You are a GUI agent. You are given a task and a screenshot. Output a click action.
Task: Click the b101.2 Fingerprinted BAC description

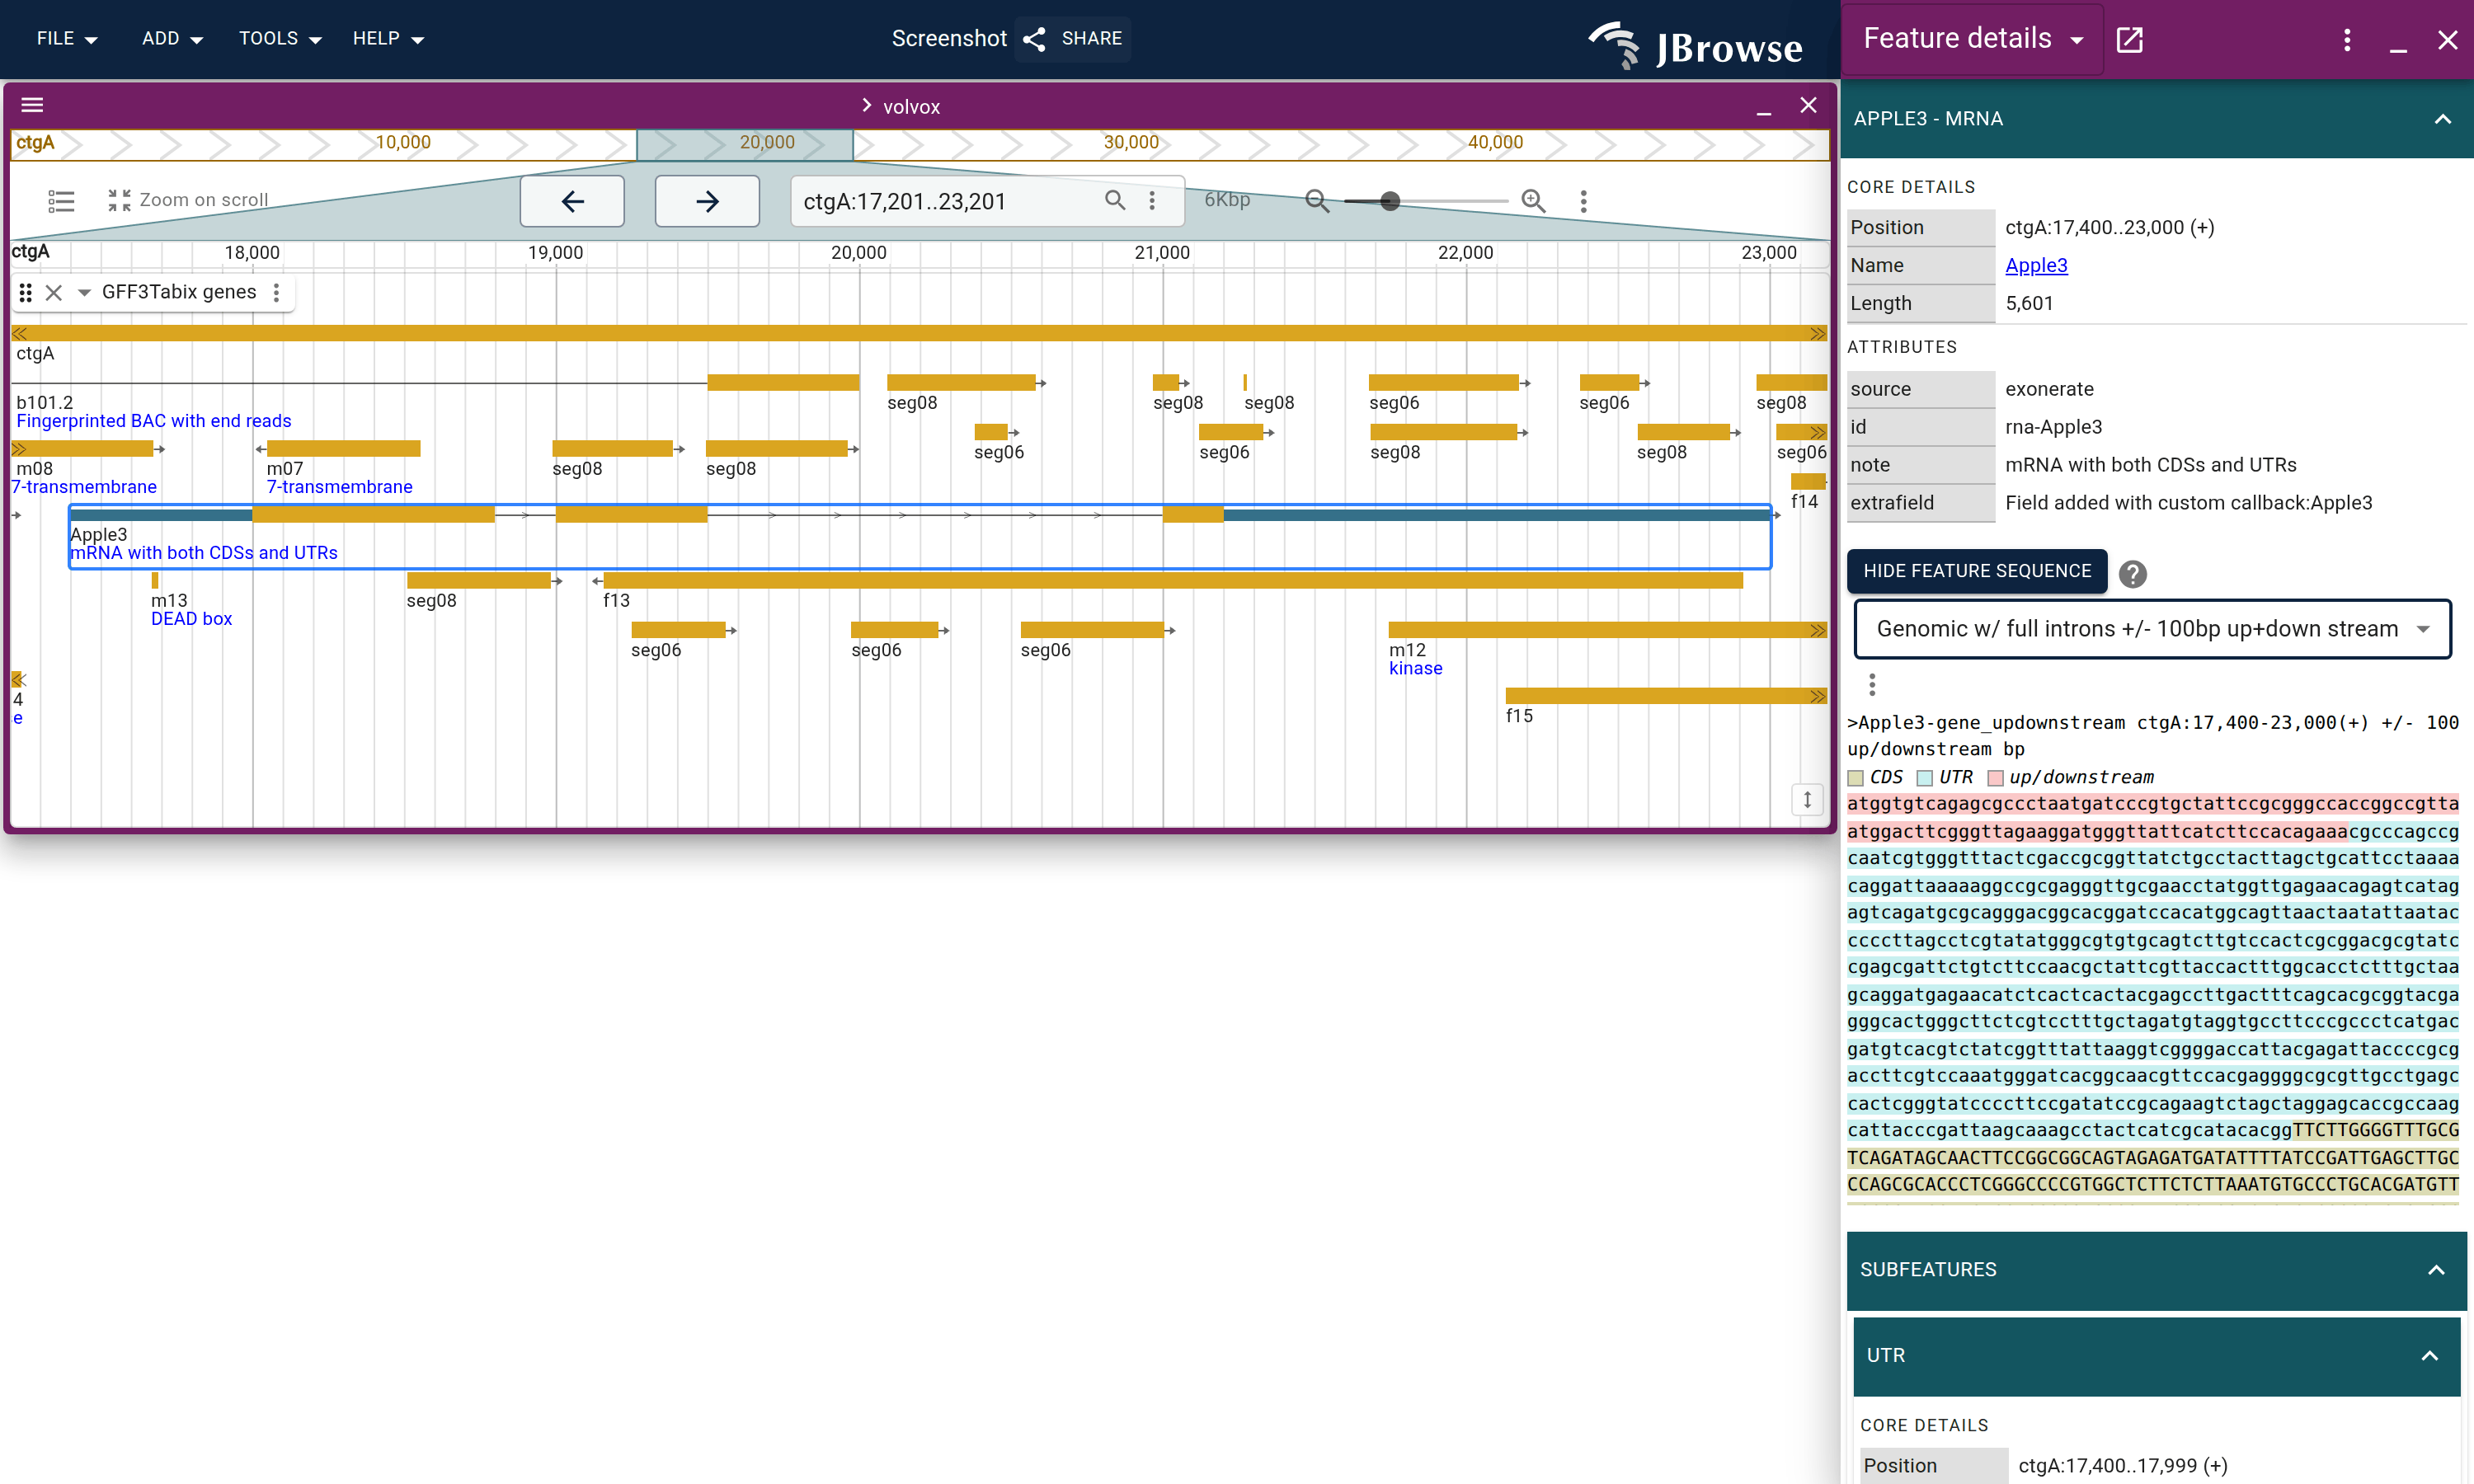click(x=154, y=421)
